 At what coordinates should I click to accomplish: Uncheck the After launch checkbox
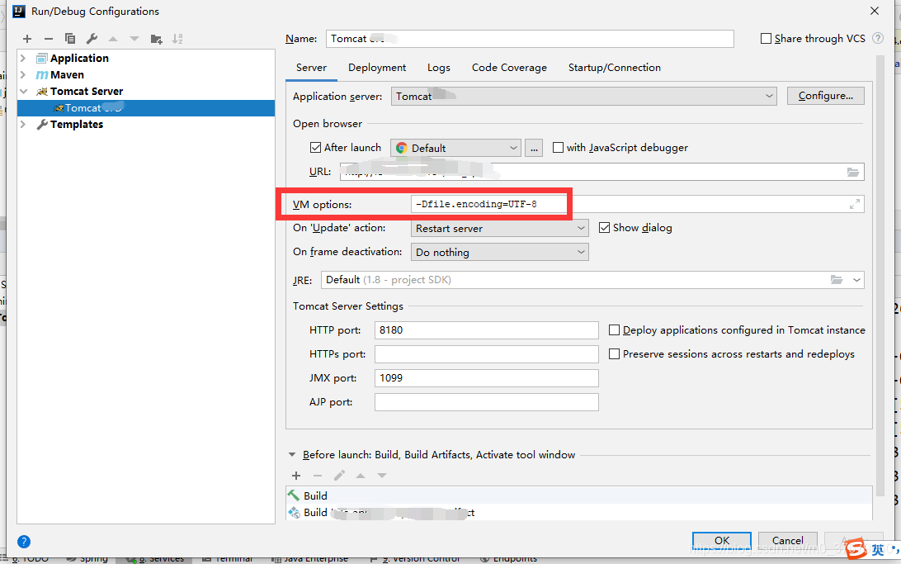315,148
